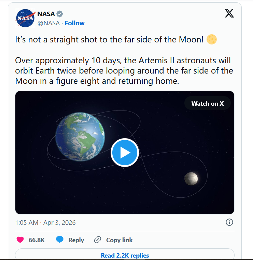This screenshot has height=260, width=253.
Task: Click the moon emoji in the tweet text
Action: (212, 40)
